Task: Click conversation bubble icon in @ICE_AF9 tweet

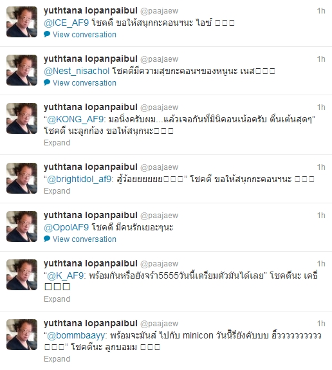Action: tap(47, 34)
